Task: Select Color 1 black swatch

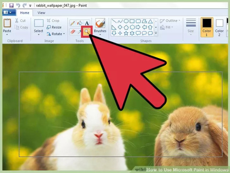Action: click(207, 23)
